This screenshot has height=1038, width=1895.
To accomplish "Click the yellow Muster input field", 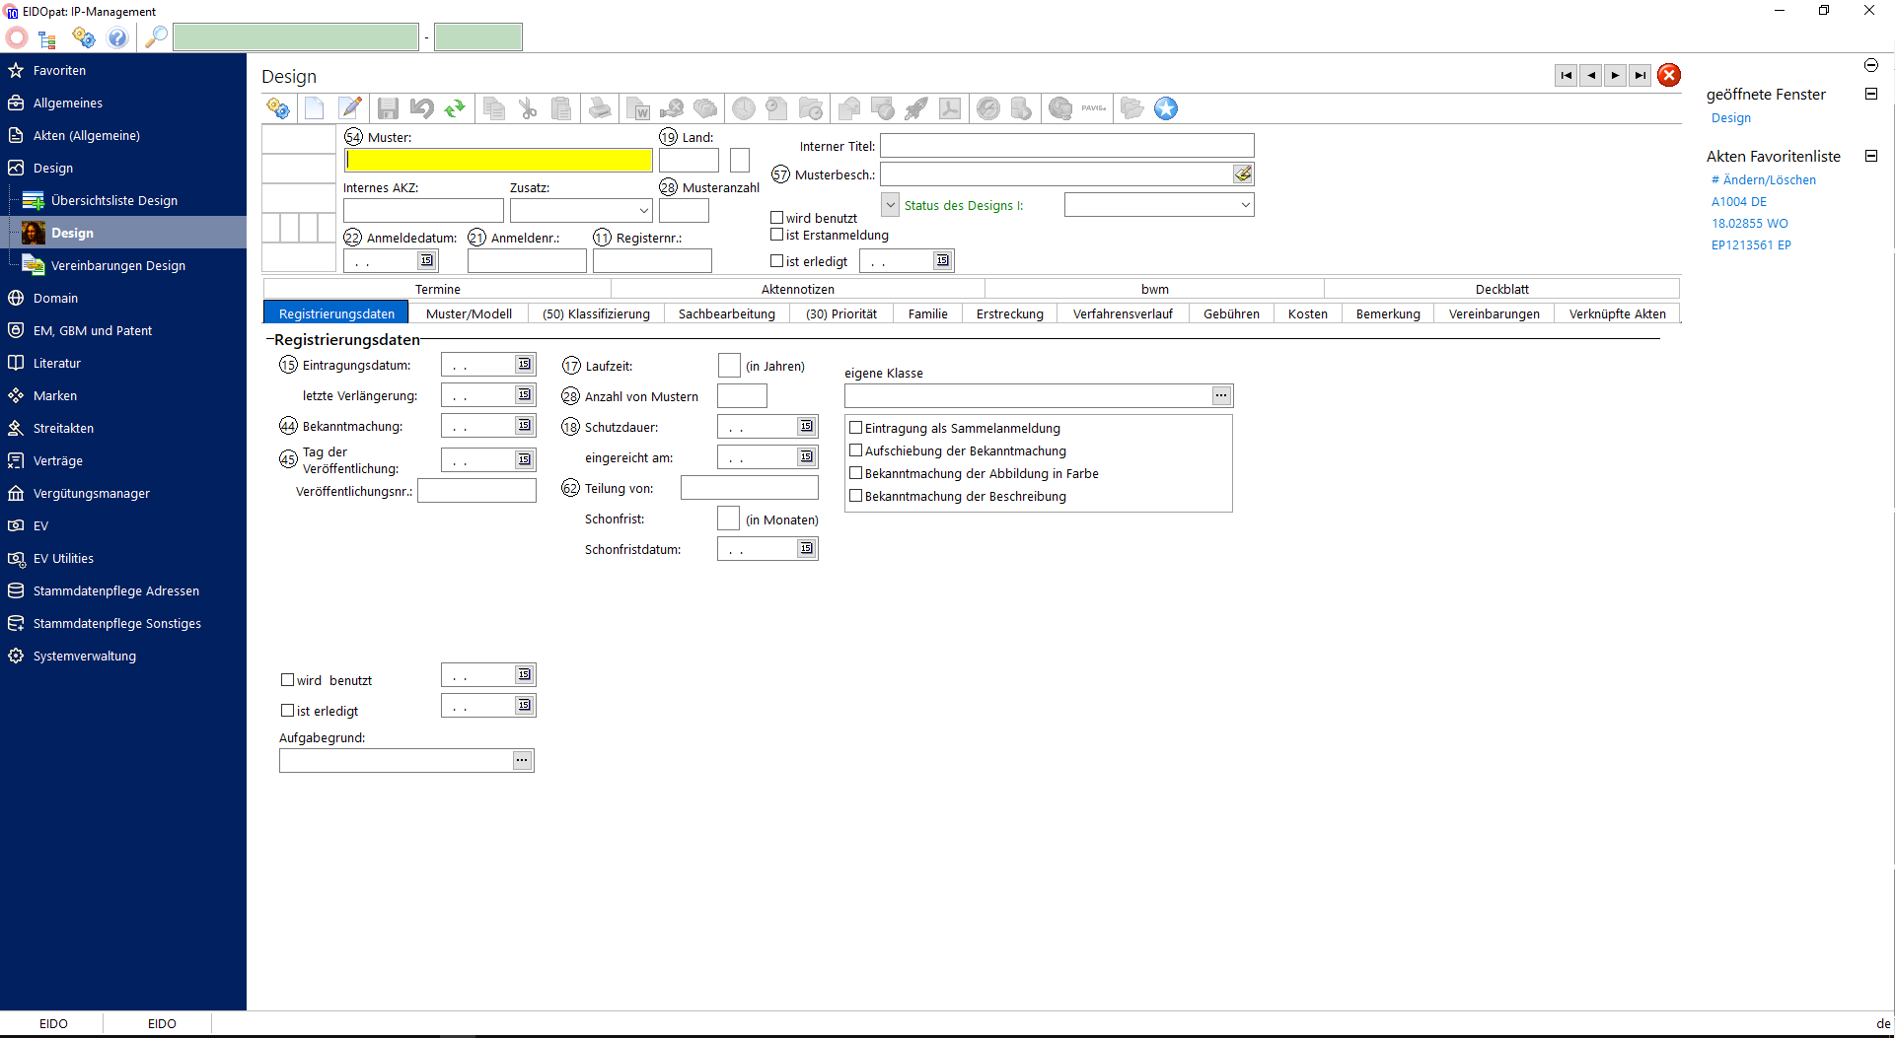I will click(498, 160).
